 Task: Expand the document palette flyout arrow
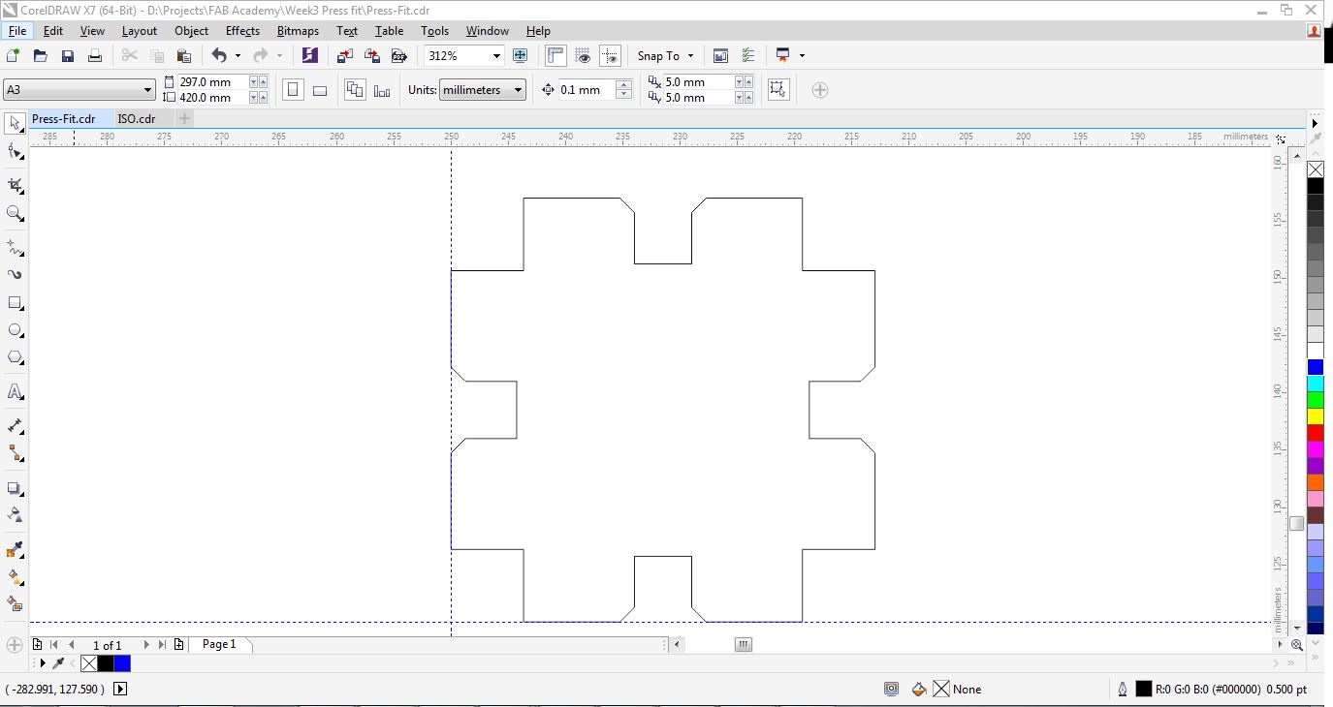point(43,663)
